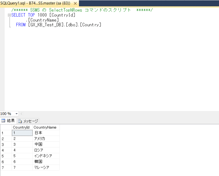Screen dimensions: 219x176
Task: Select row header 7 in results
Action: (x=6, y=168)
